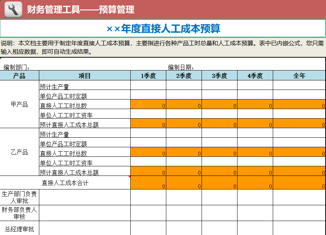The width and height of the screenshot is (326, 235).
Task: Click 甲产品 预计直接人工成本总额 全年 cell
Action: coord(299,123)
